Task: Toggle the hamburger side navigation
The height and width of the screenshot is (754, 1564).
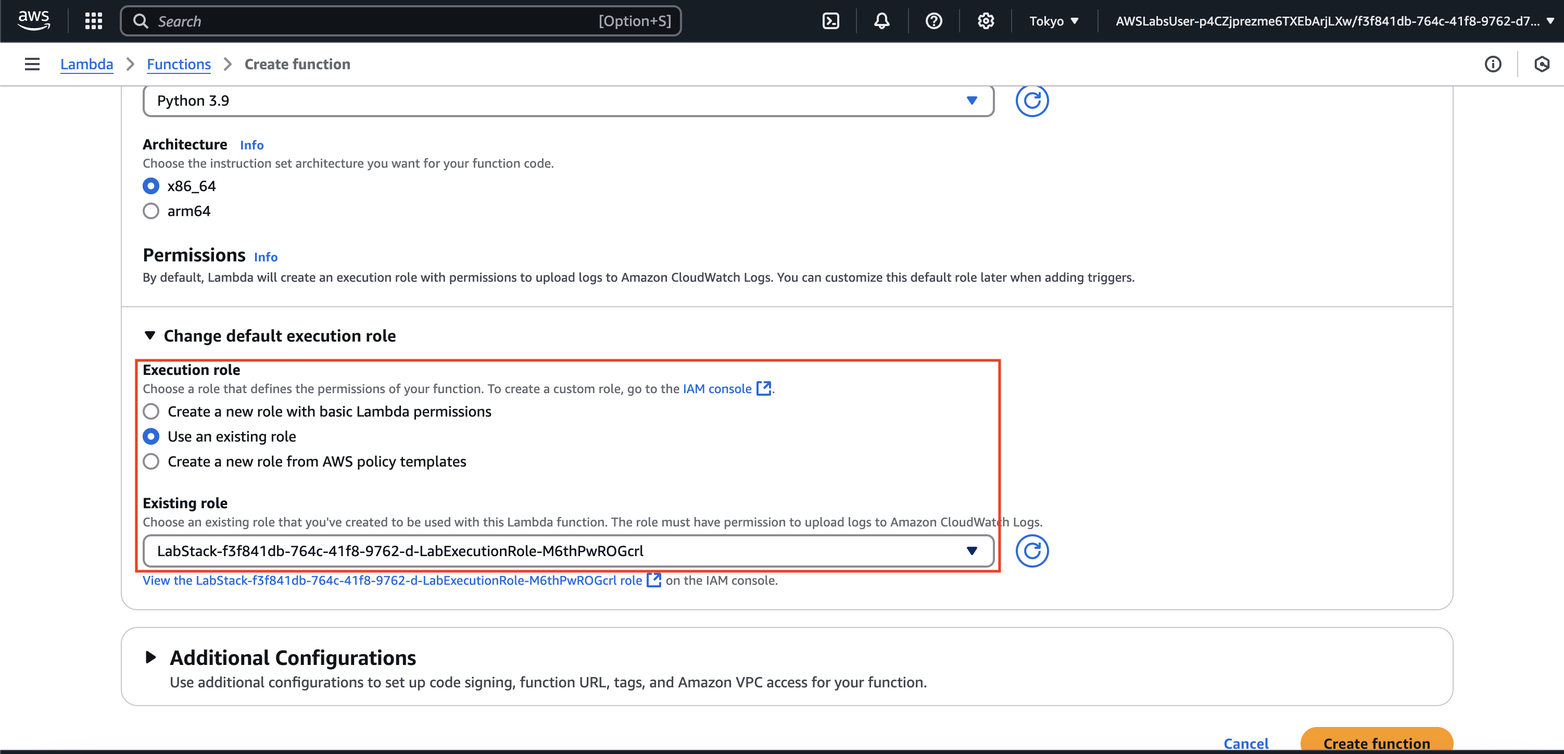Action: (x=32, y=65)
